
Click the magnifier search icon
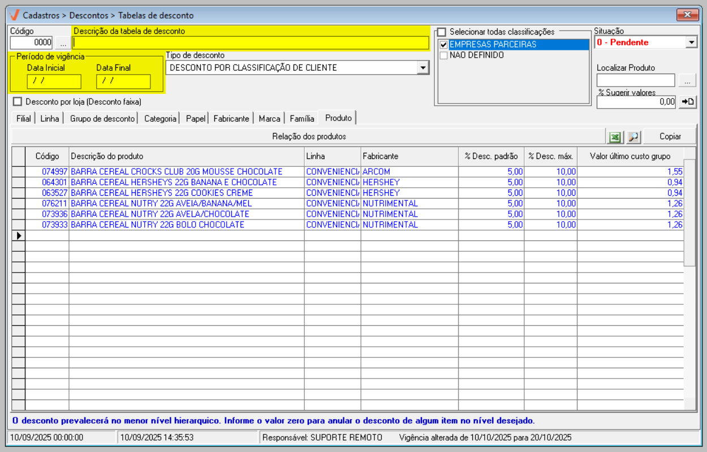pos(633,136)
